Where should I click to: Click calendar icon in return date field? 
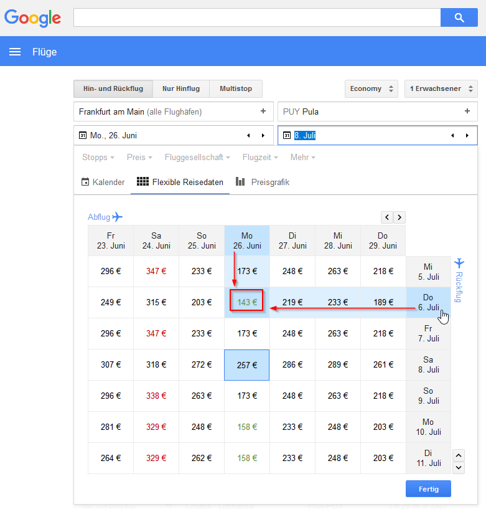(x=287, y=135)
